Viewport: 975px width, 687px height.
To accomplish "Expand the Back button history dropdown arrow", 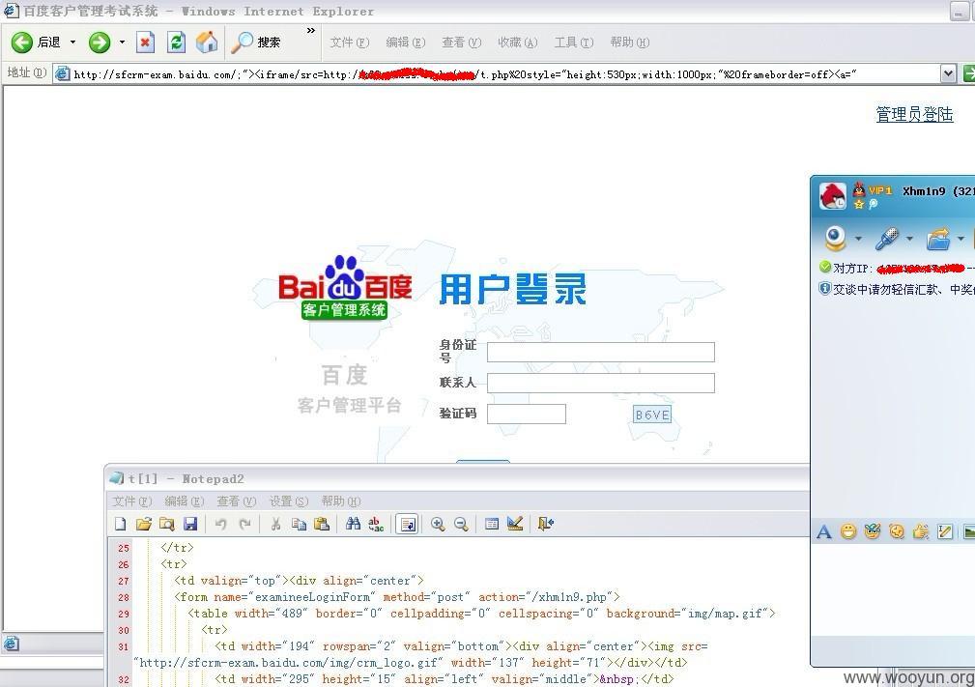I will click(x=72, y=43).
